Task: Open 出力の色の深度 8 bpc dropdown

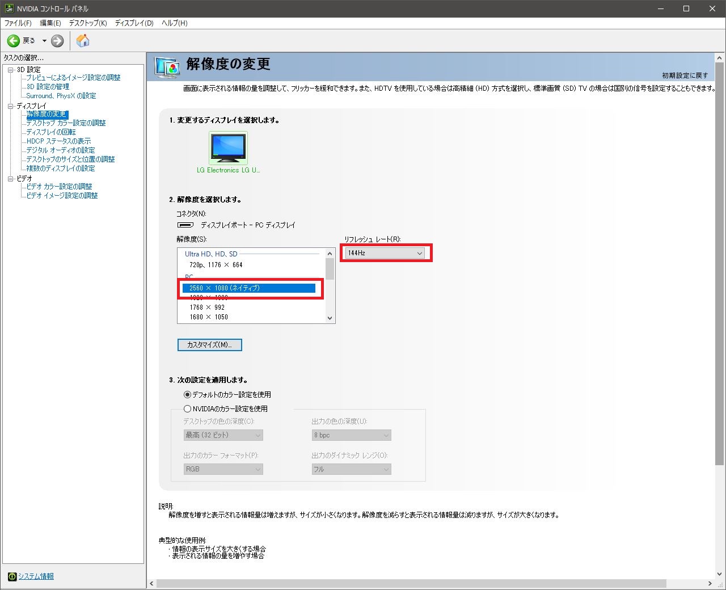Action: click(352, 435)
